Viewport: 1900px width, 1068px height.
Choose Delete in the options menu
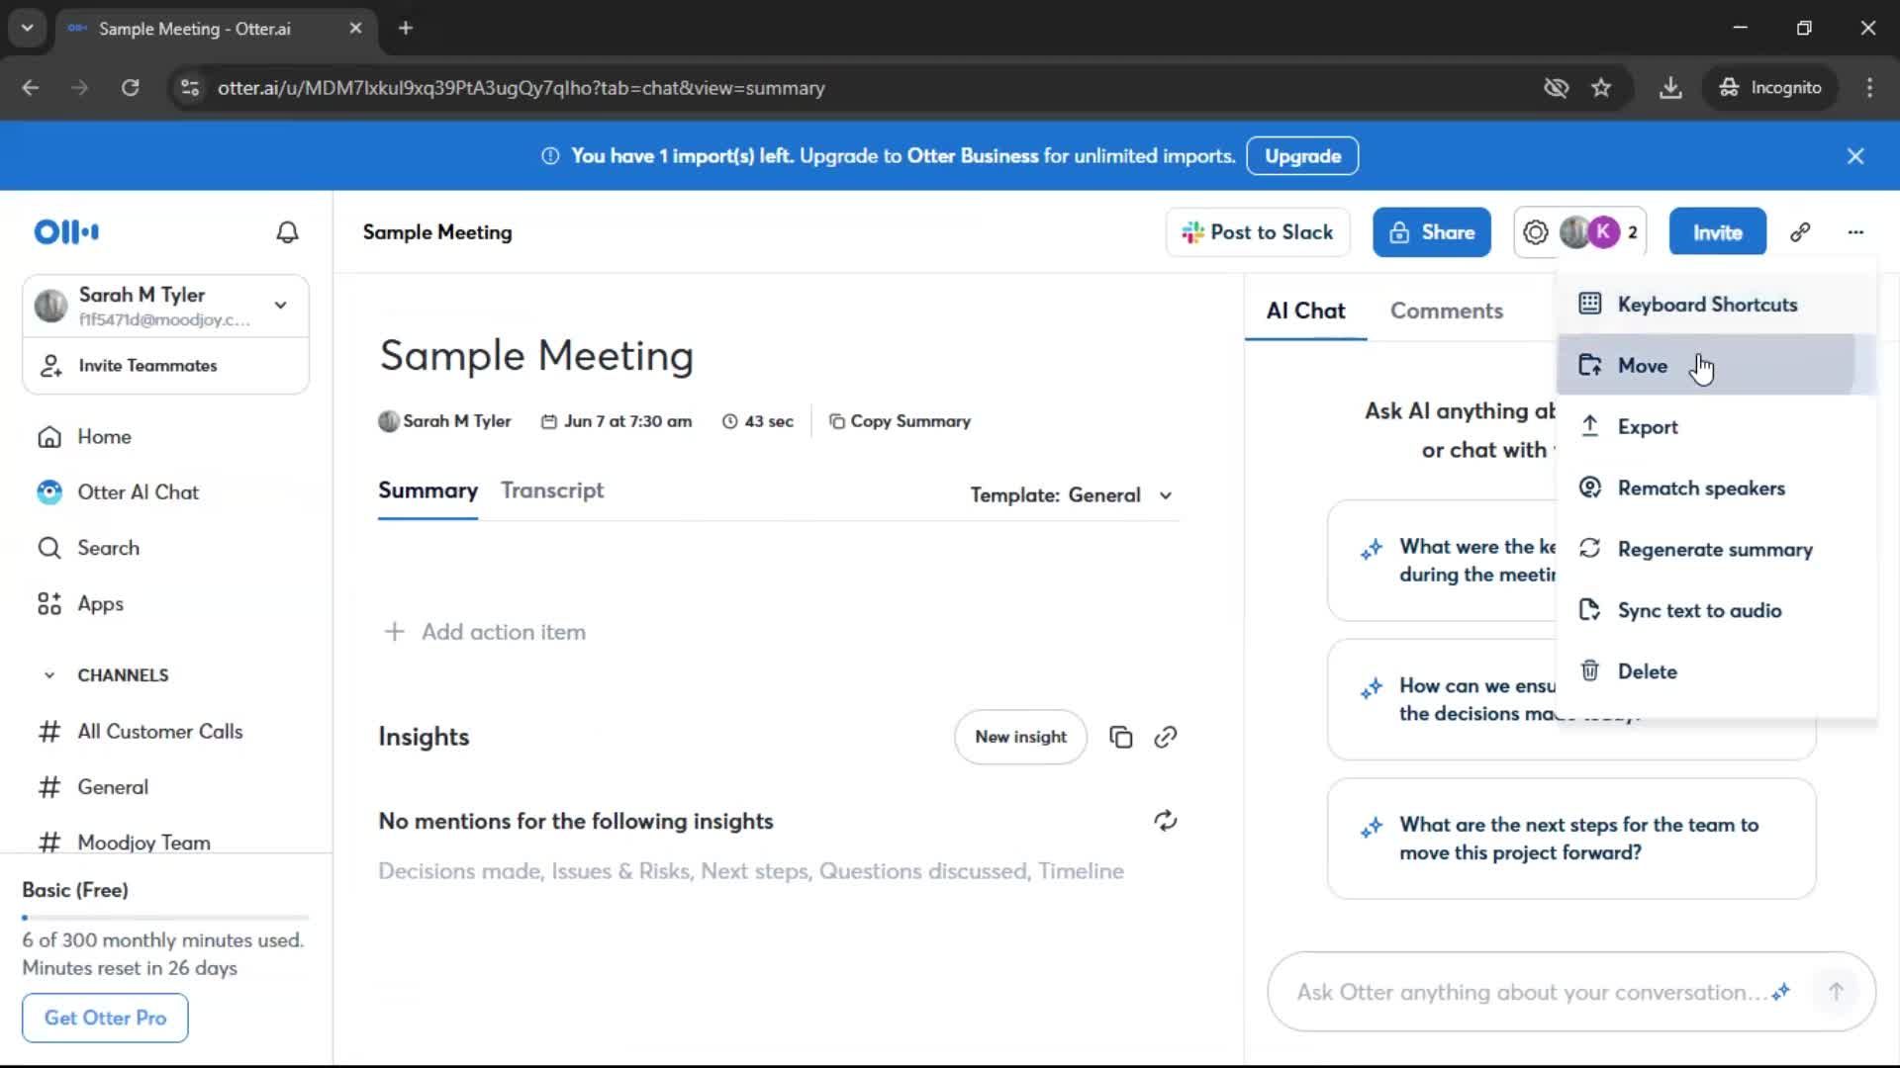[x=1647, y=671]
